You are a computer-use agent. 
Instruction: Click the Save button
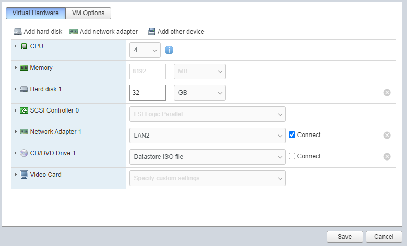click(x=345, y=237)
